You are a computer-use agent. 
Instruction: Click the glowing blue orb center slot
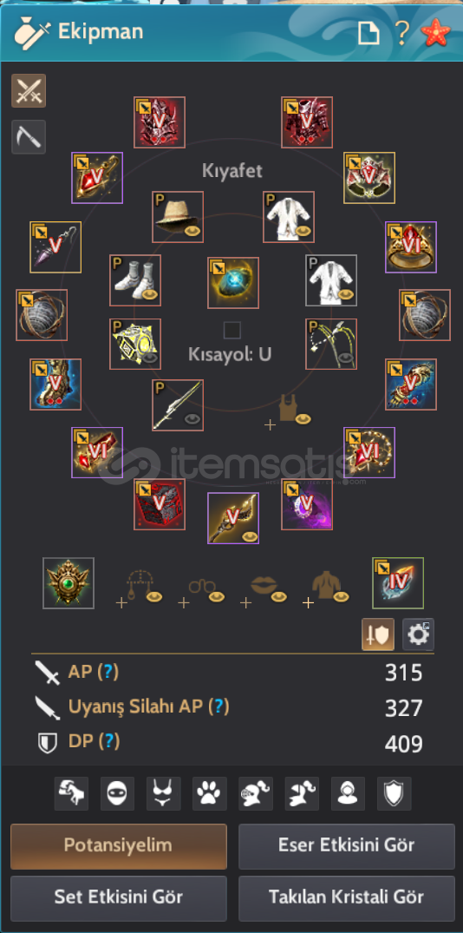[x=233, y=283]
